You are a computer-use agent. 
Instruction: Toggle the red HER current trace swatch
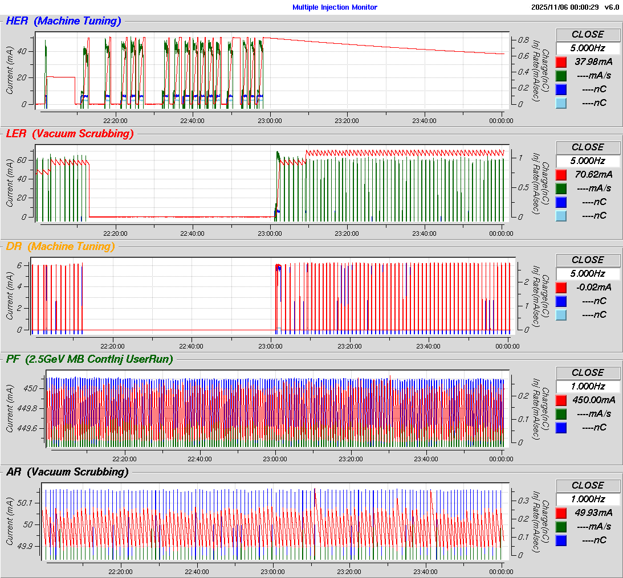point(561,62)
